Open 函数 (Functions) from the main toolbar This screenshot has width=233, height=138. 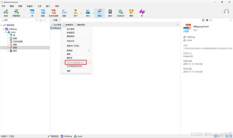pyautogui.click(x=64, y=13)
